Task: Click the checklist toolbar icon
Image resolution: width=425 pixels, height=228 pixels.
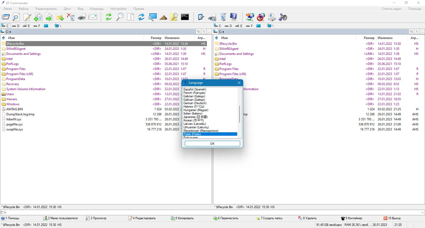Action: click(x=201, y=17)
